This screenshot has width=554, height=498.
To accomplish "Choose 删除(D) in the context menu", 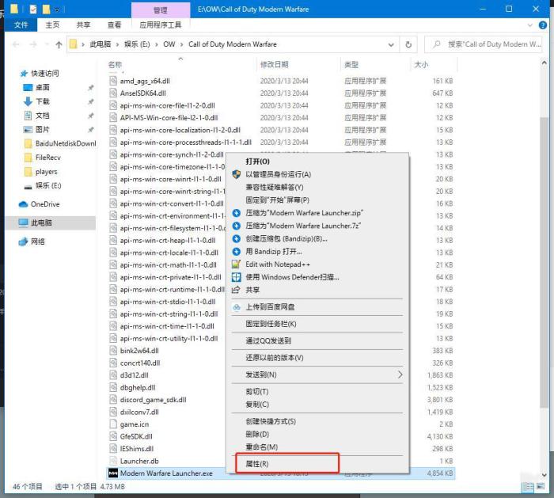I will pyautogui.click(x=257, y=435).
